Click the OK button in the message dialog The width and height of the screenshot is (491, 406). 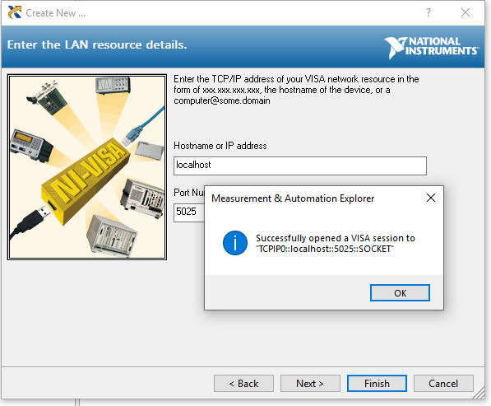point(400,293)
